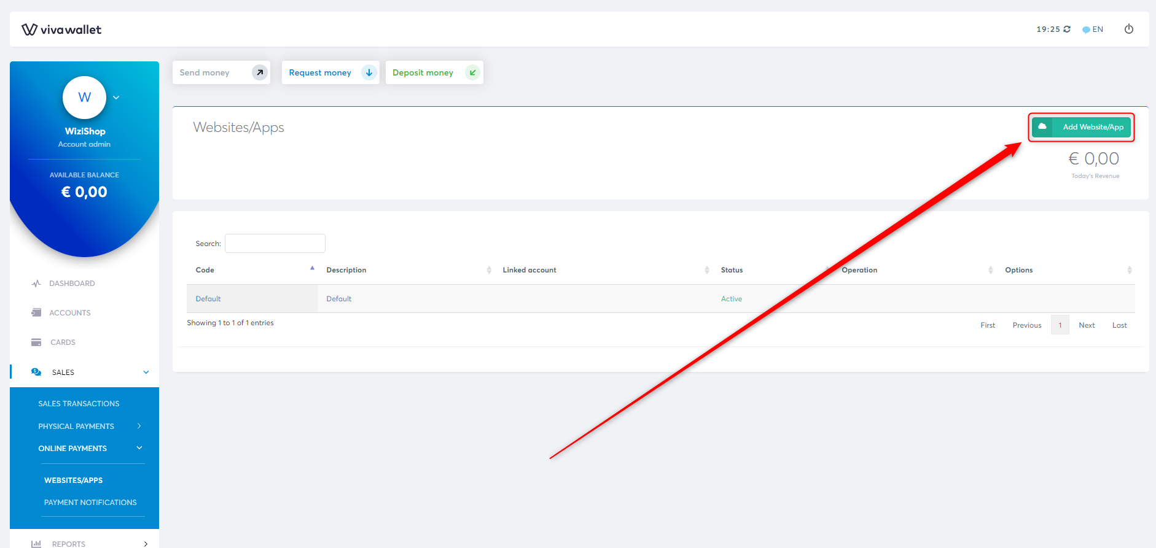Viewport: 1156px width, 548px height.
Task: Click the Description sort arrows icon
Action: click(489, 270)
